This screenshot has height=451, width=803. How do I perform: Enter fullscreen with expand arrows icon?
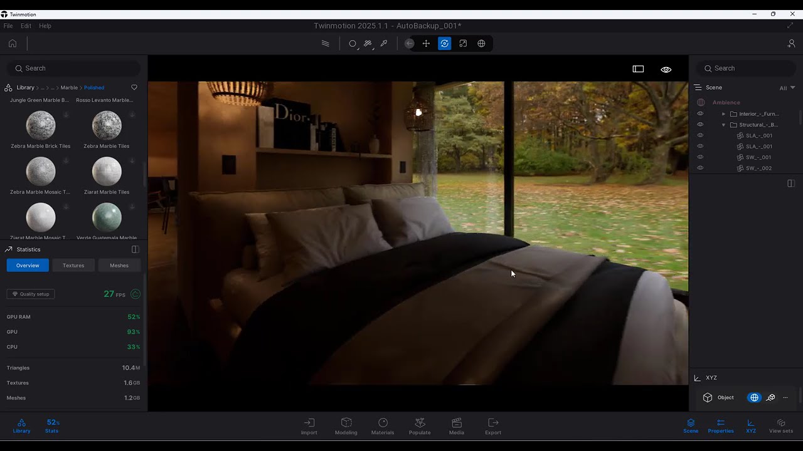tap(790, 26)
